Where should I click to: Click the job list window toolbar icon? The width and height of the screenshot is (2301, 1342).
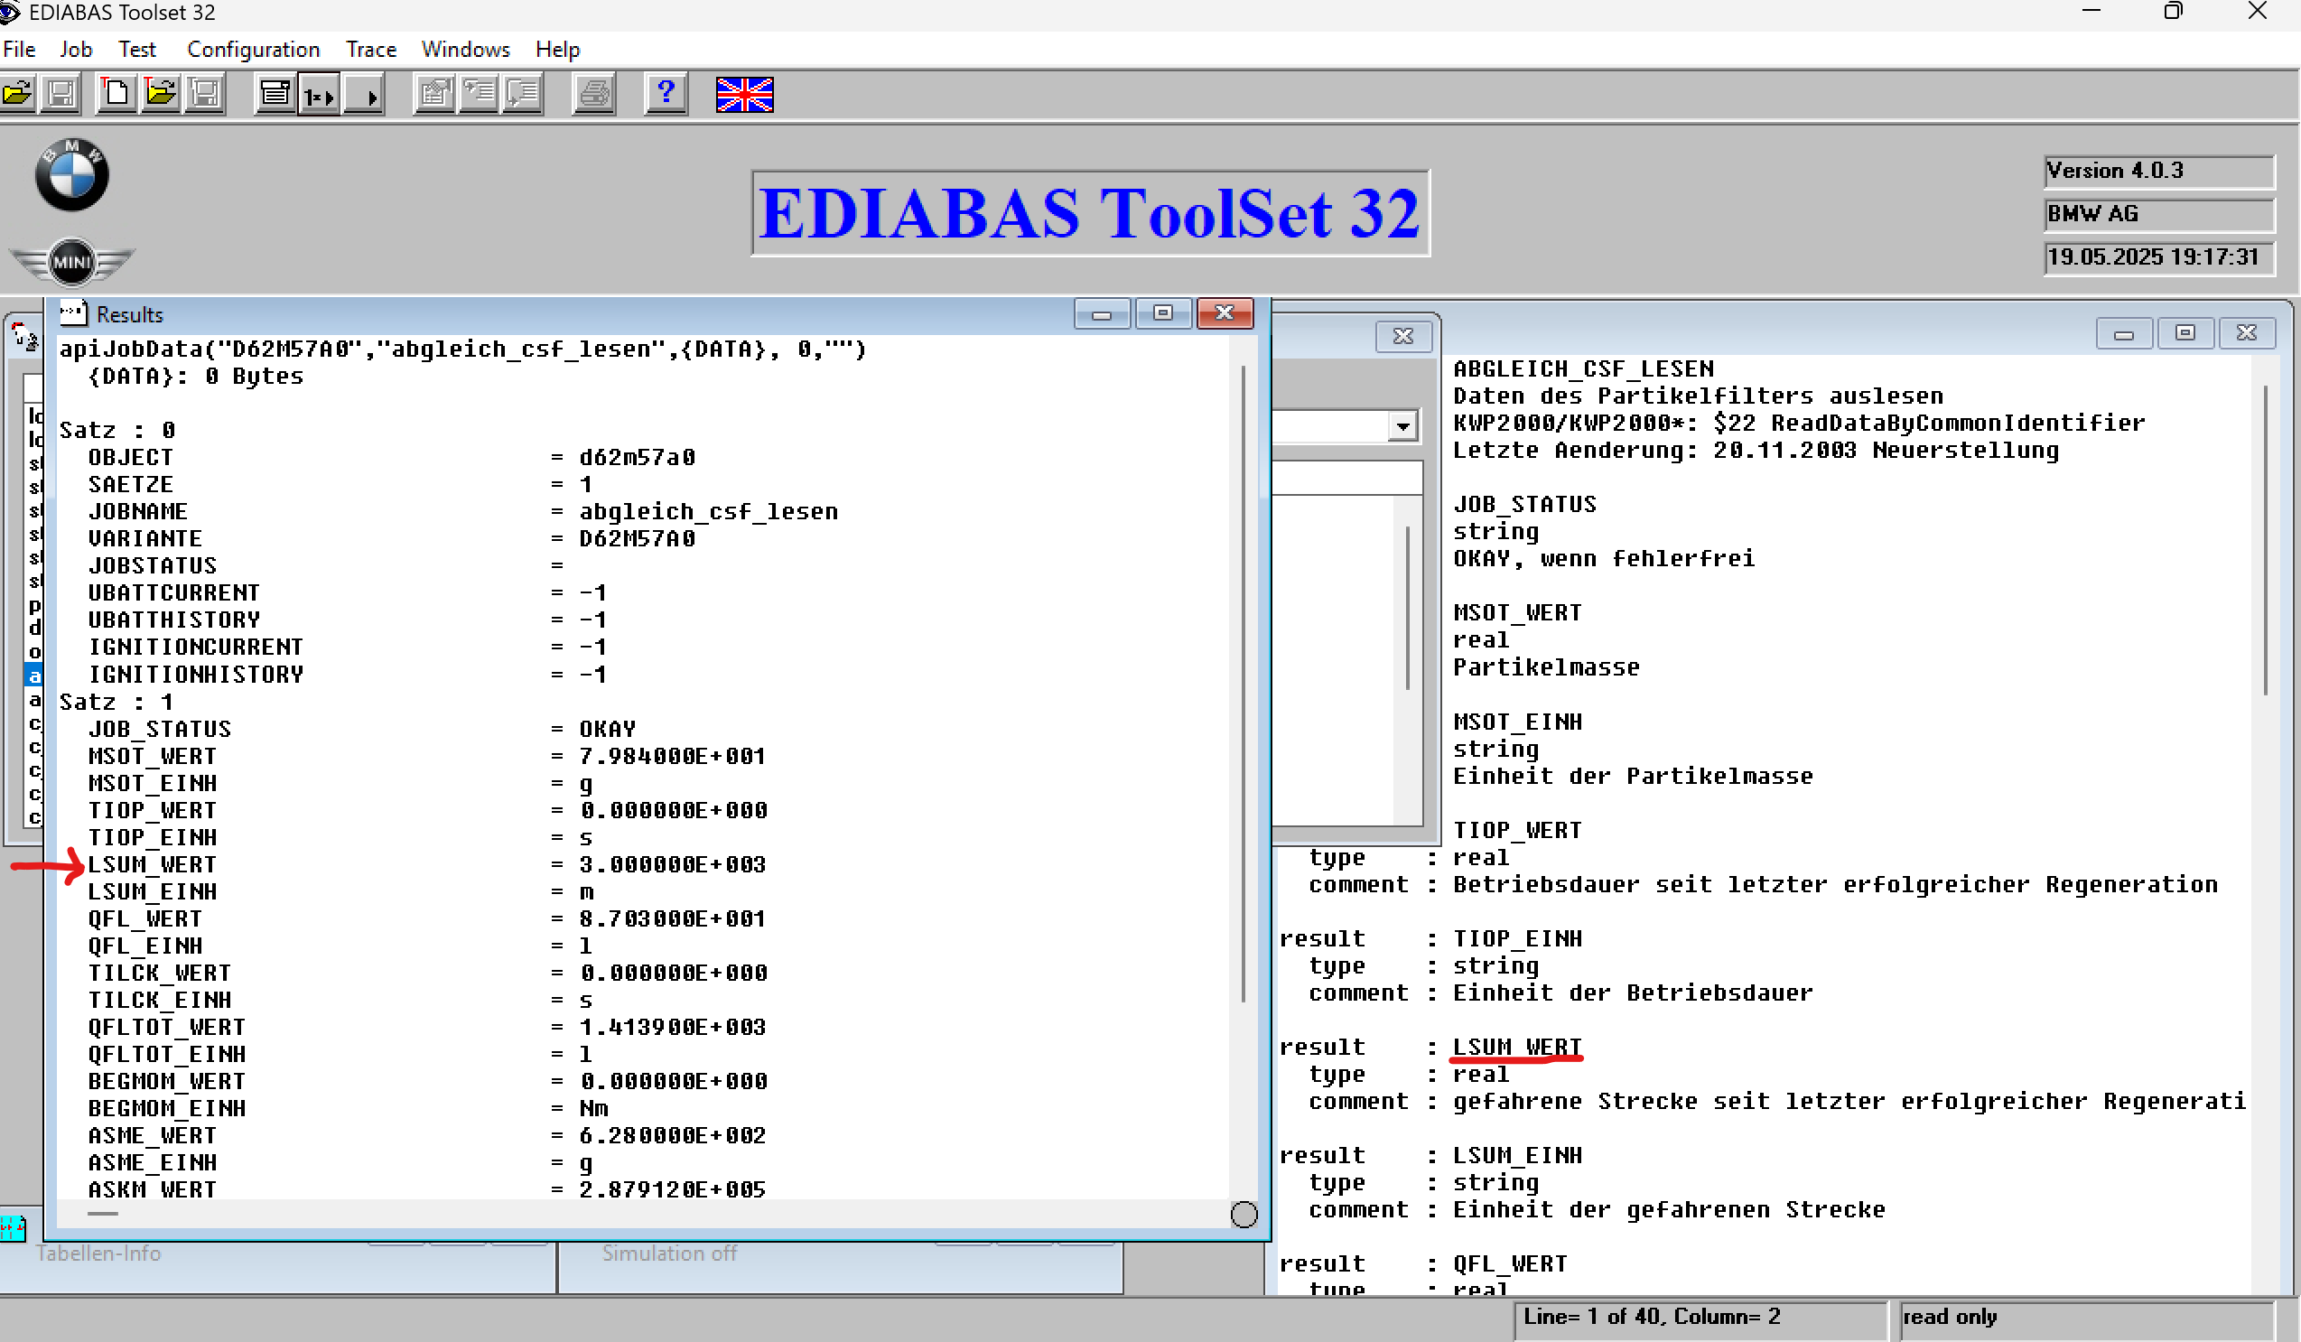[x=275, y=94]
